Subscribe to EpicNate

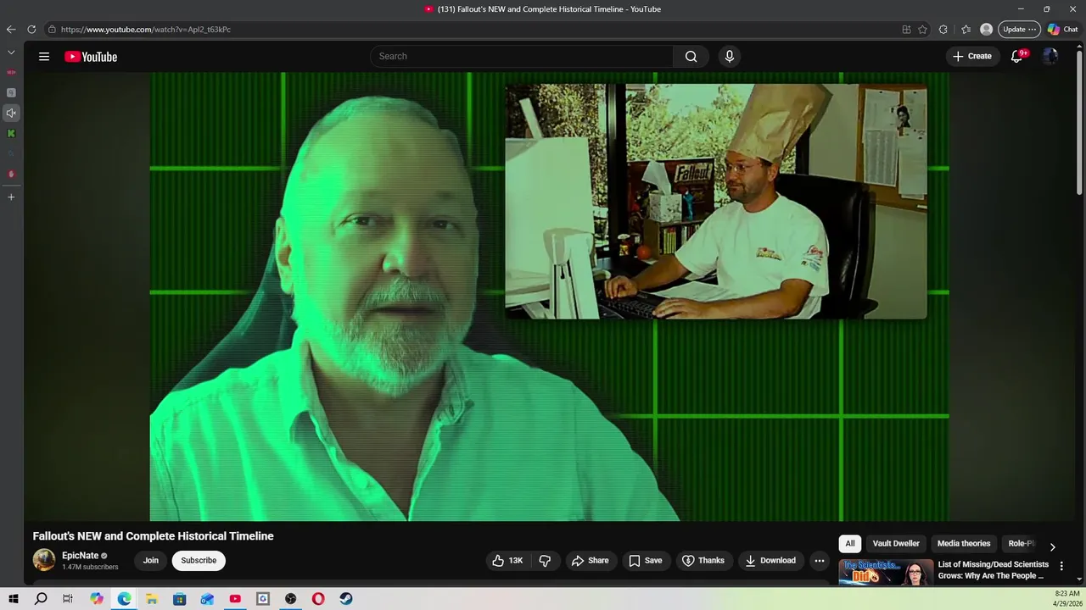click(199, 560)
